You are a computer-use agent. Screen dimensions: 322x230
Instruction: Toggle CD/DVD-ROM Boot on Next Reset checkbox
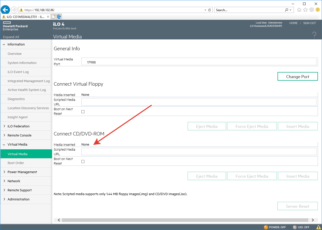coord(83,161)
